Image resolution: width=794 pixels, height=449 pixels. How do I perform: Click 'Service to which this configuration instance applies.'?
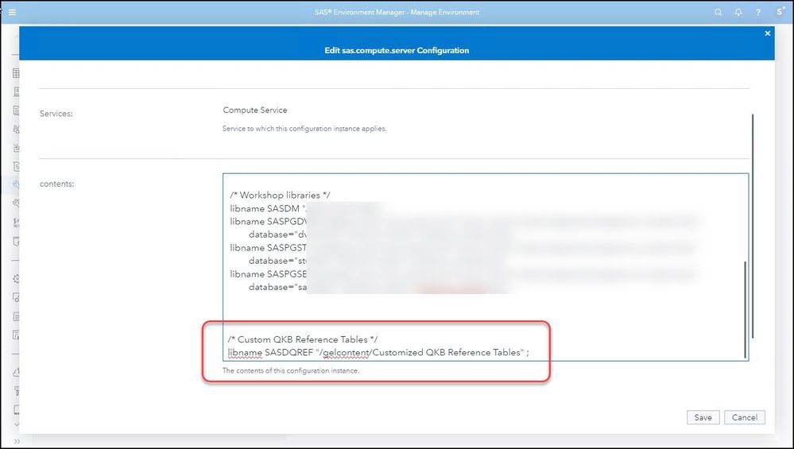[x=304, y=129]
